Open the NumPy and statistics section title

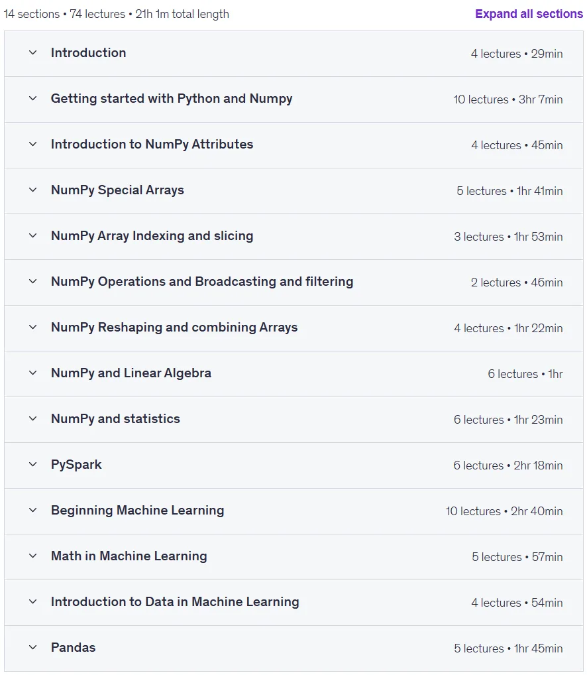pyautogui.click(x=115, y=419)
